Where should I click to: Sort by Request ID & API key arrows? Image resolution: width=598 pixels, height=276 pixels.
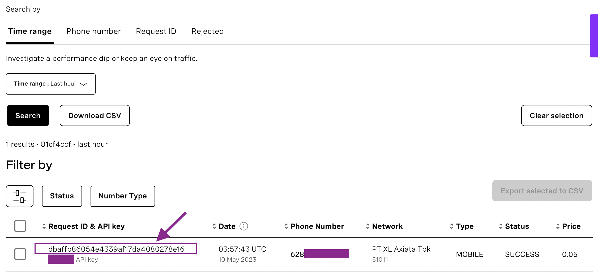pyautogui.click(x=44, y=226)
